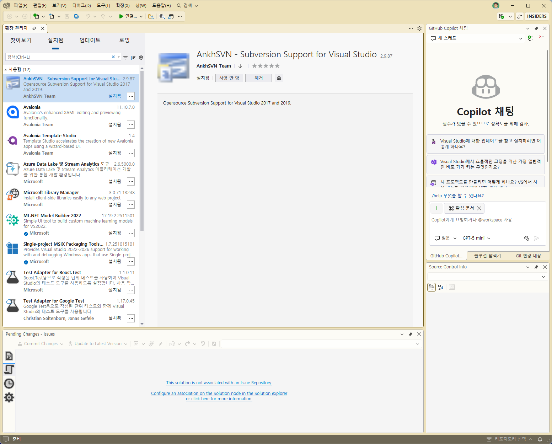552x444 pixels.
Task: Click the 제거 button for AnkhSVN
Action: click(x=258, y=78)
